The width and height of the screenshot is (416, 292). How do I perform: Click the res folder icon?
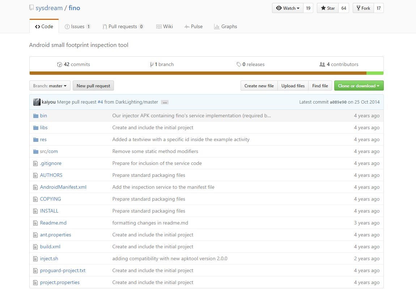click(36, 140)
